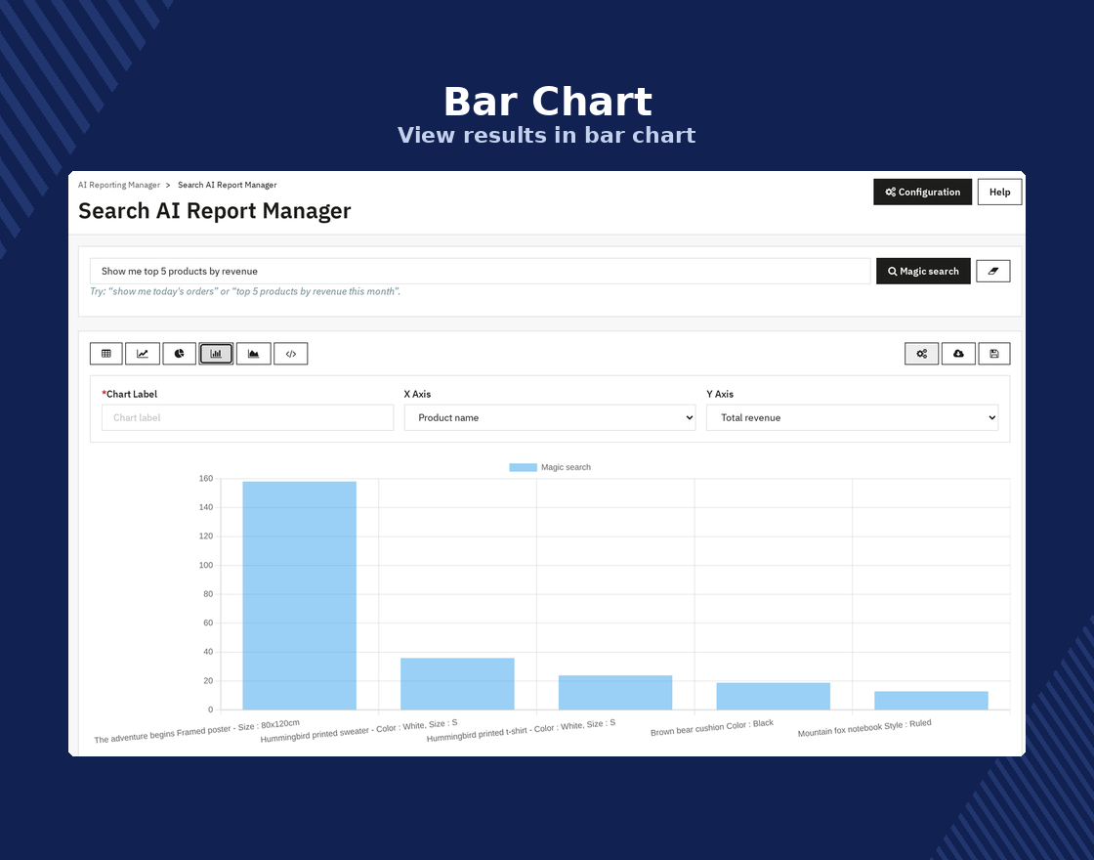Click the Magic search button
Screen dimensions: 1094x860
point(923,271)
